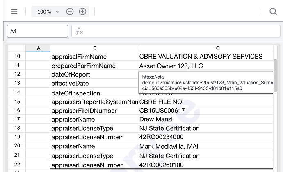Click the fx function icon
The image size is (283, 172).
coord(79,32)
